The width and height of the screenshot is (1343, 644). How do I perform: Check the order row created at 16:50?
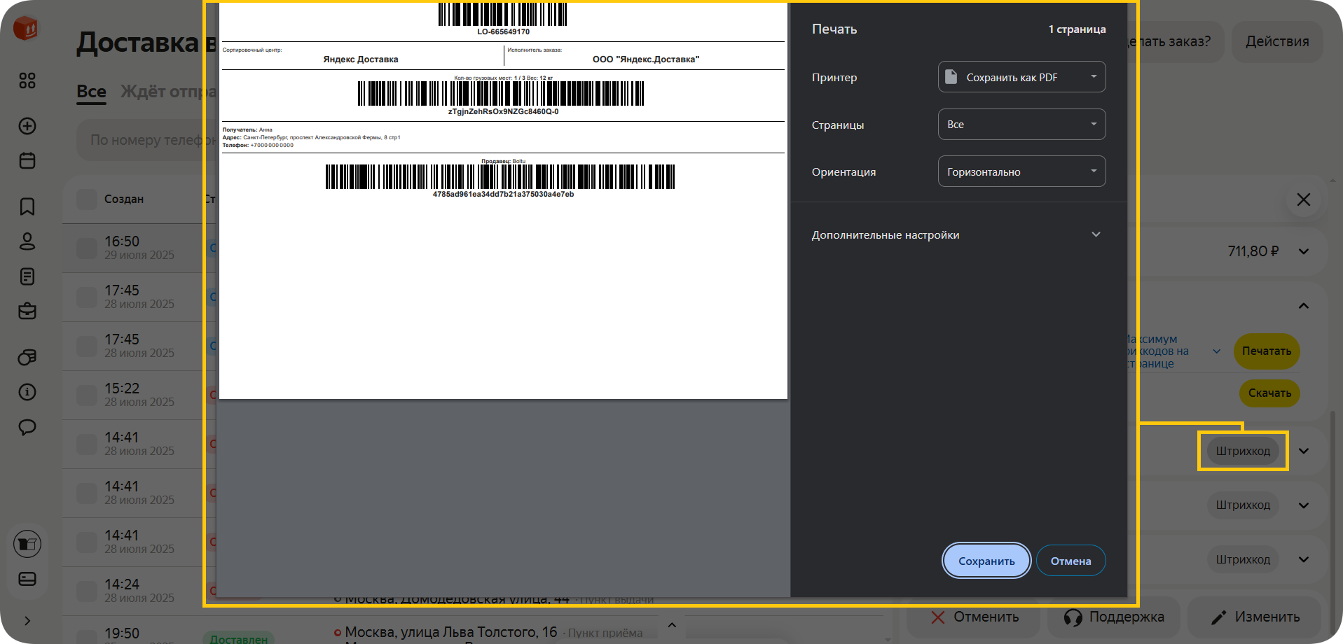point(87,248)
